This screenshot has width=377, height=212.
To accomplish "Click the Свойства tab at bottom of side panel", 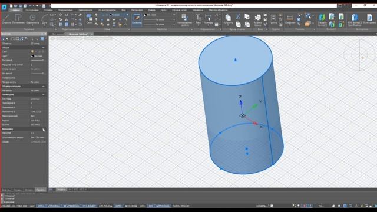I will pyautogui.click(x=40, y=190).
